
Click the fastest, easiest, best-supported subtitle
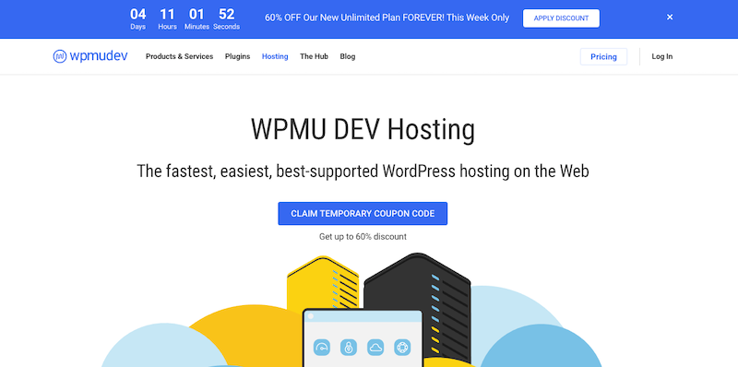[363, 172]
